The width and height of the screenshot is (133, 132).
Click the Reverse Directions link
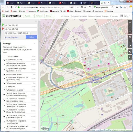pos(12,37)
